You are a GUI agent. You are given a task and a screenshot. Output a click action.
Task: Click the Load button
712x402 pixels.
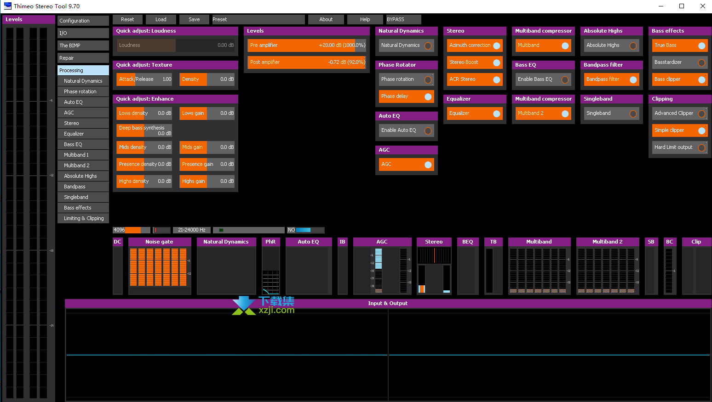[x=161, y=19]
